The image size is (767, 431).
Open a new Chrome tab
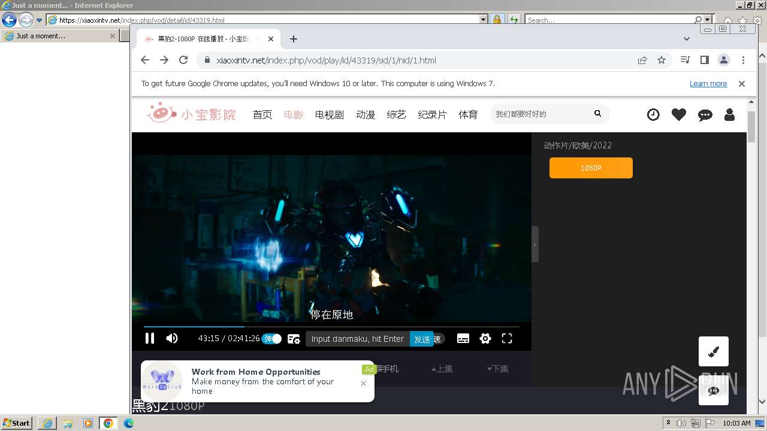point(294,39)
